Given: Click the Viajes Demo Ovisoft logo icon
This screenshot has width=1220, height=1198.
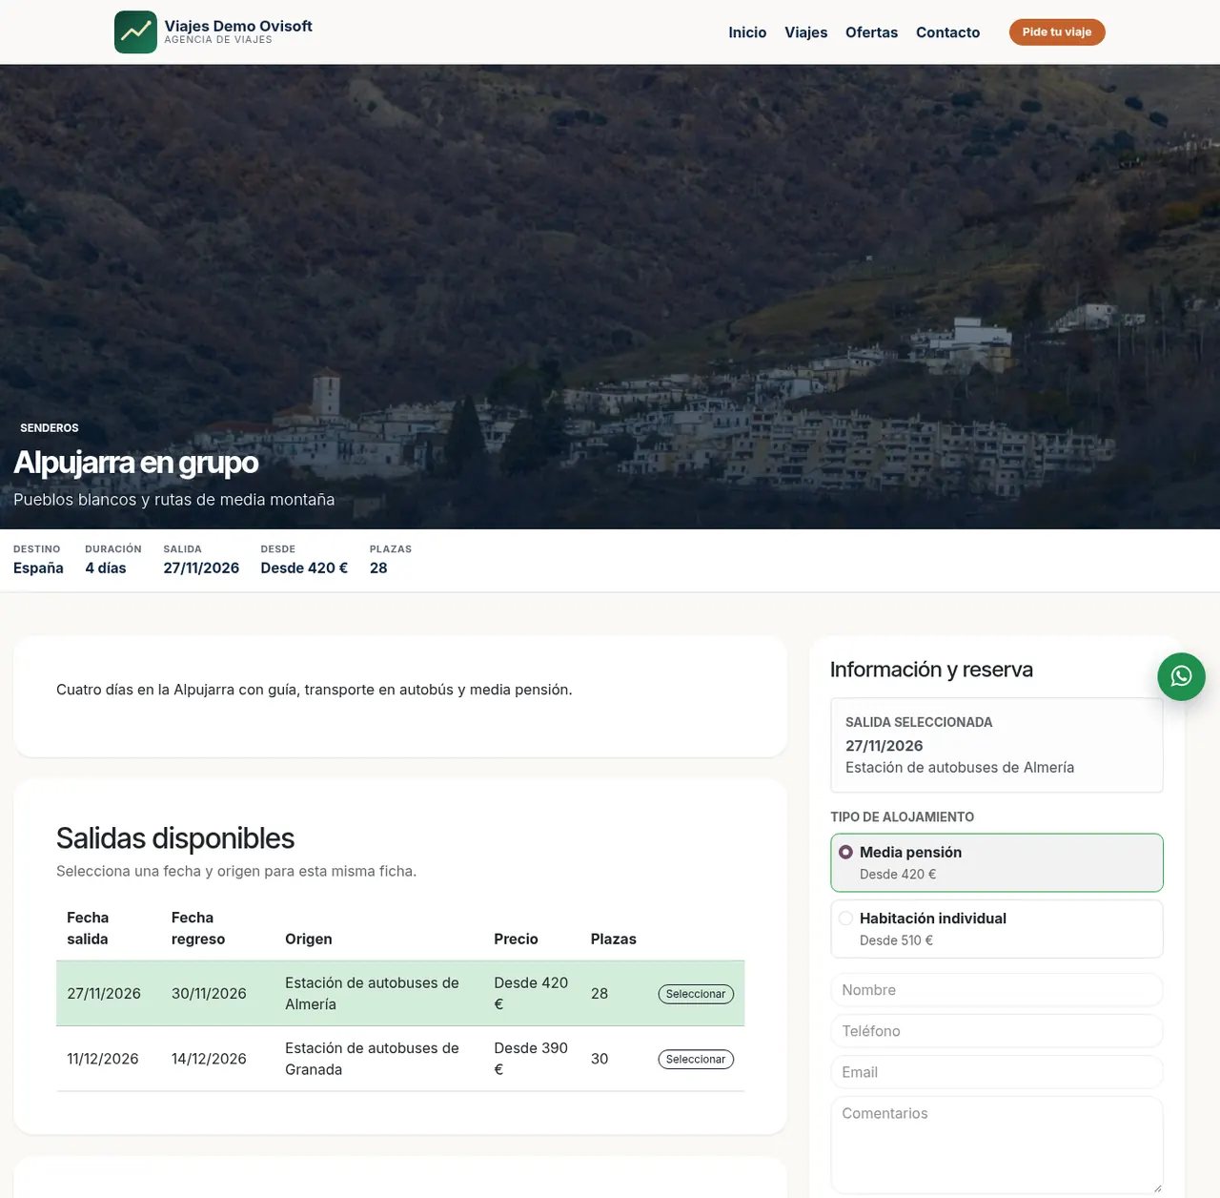Looking at the screenshot, I should 135,32.
